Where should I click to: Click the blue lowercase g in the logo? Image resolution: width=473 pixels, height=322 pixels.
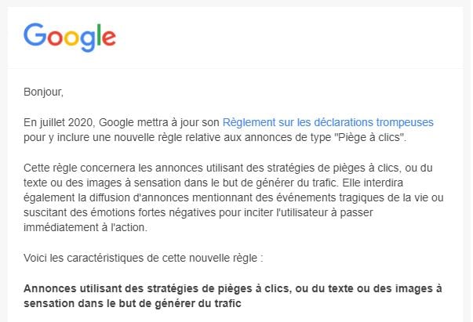coord(86,40)
